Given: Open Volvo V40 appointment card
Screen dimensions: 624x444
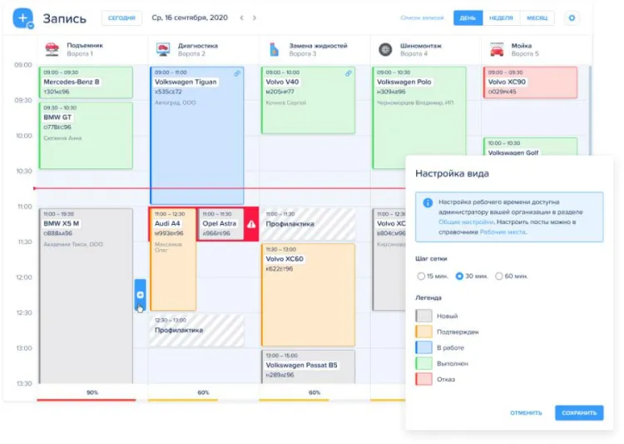Looking at the screenshot, I should [x=308, y=100].
